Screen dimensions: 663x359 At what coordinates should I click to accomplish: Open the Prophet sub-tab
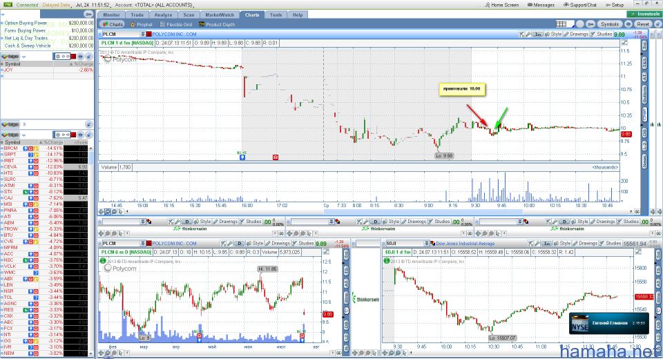pos(142,25)
